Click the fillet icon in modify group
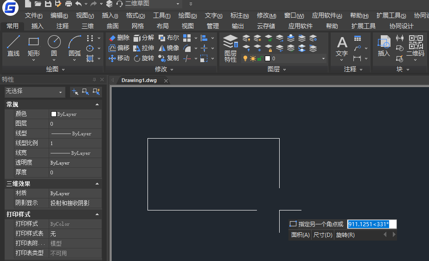429x261 pixels. [187, 48]
